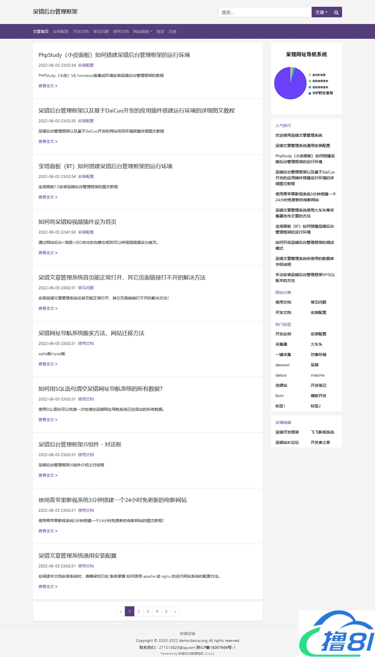This screenshot has width=375, height=657.
Task: Go to page 2 of articles
Action: 139,611
